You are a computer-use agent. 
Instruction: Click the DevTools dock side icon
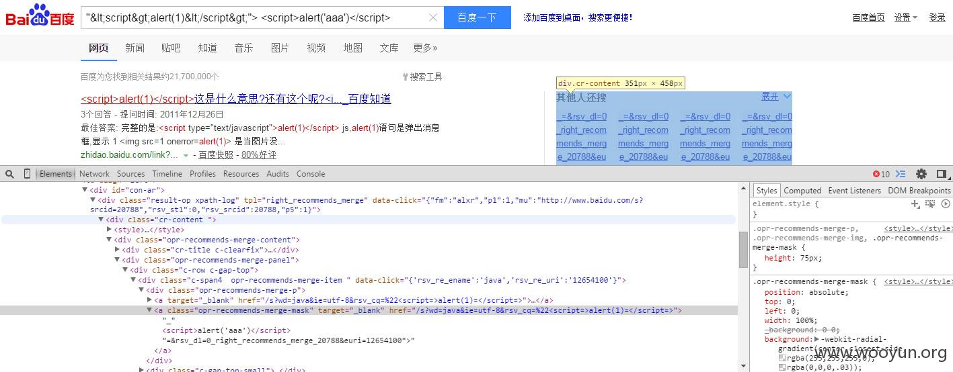942,174
